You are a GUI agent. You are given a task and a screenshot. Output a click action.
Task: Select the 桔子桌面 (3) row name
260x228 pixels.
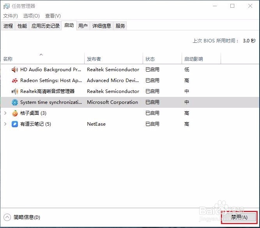(33, 113)
